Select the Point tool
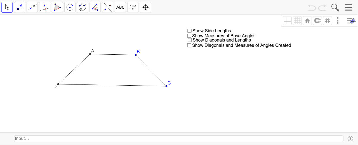358x145 pixels. click(x=20, y=7)
